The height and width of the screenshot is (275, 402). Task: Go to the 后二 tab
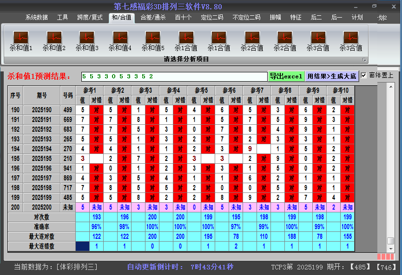coord(316,18)
